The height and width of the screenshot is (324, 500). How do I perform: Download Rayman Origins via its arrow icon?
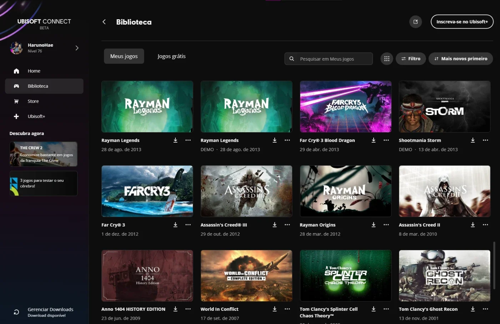click(x=374, y=225)
